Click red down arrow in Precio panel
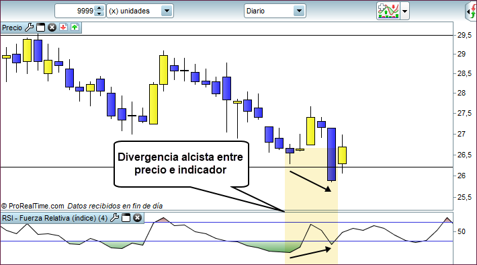Screen dimensions: 477x265 click(x=63, y=27)
